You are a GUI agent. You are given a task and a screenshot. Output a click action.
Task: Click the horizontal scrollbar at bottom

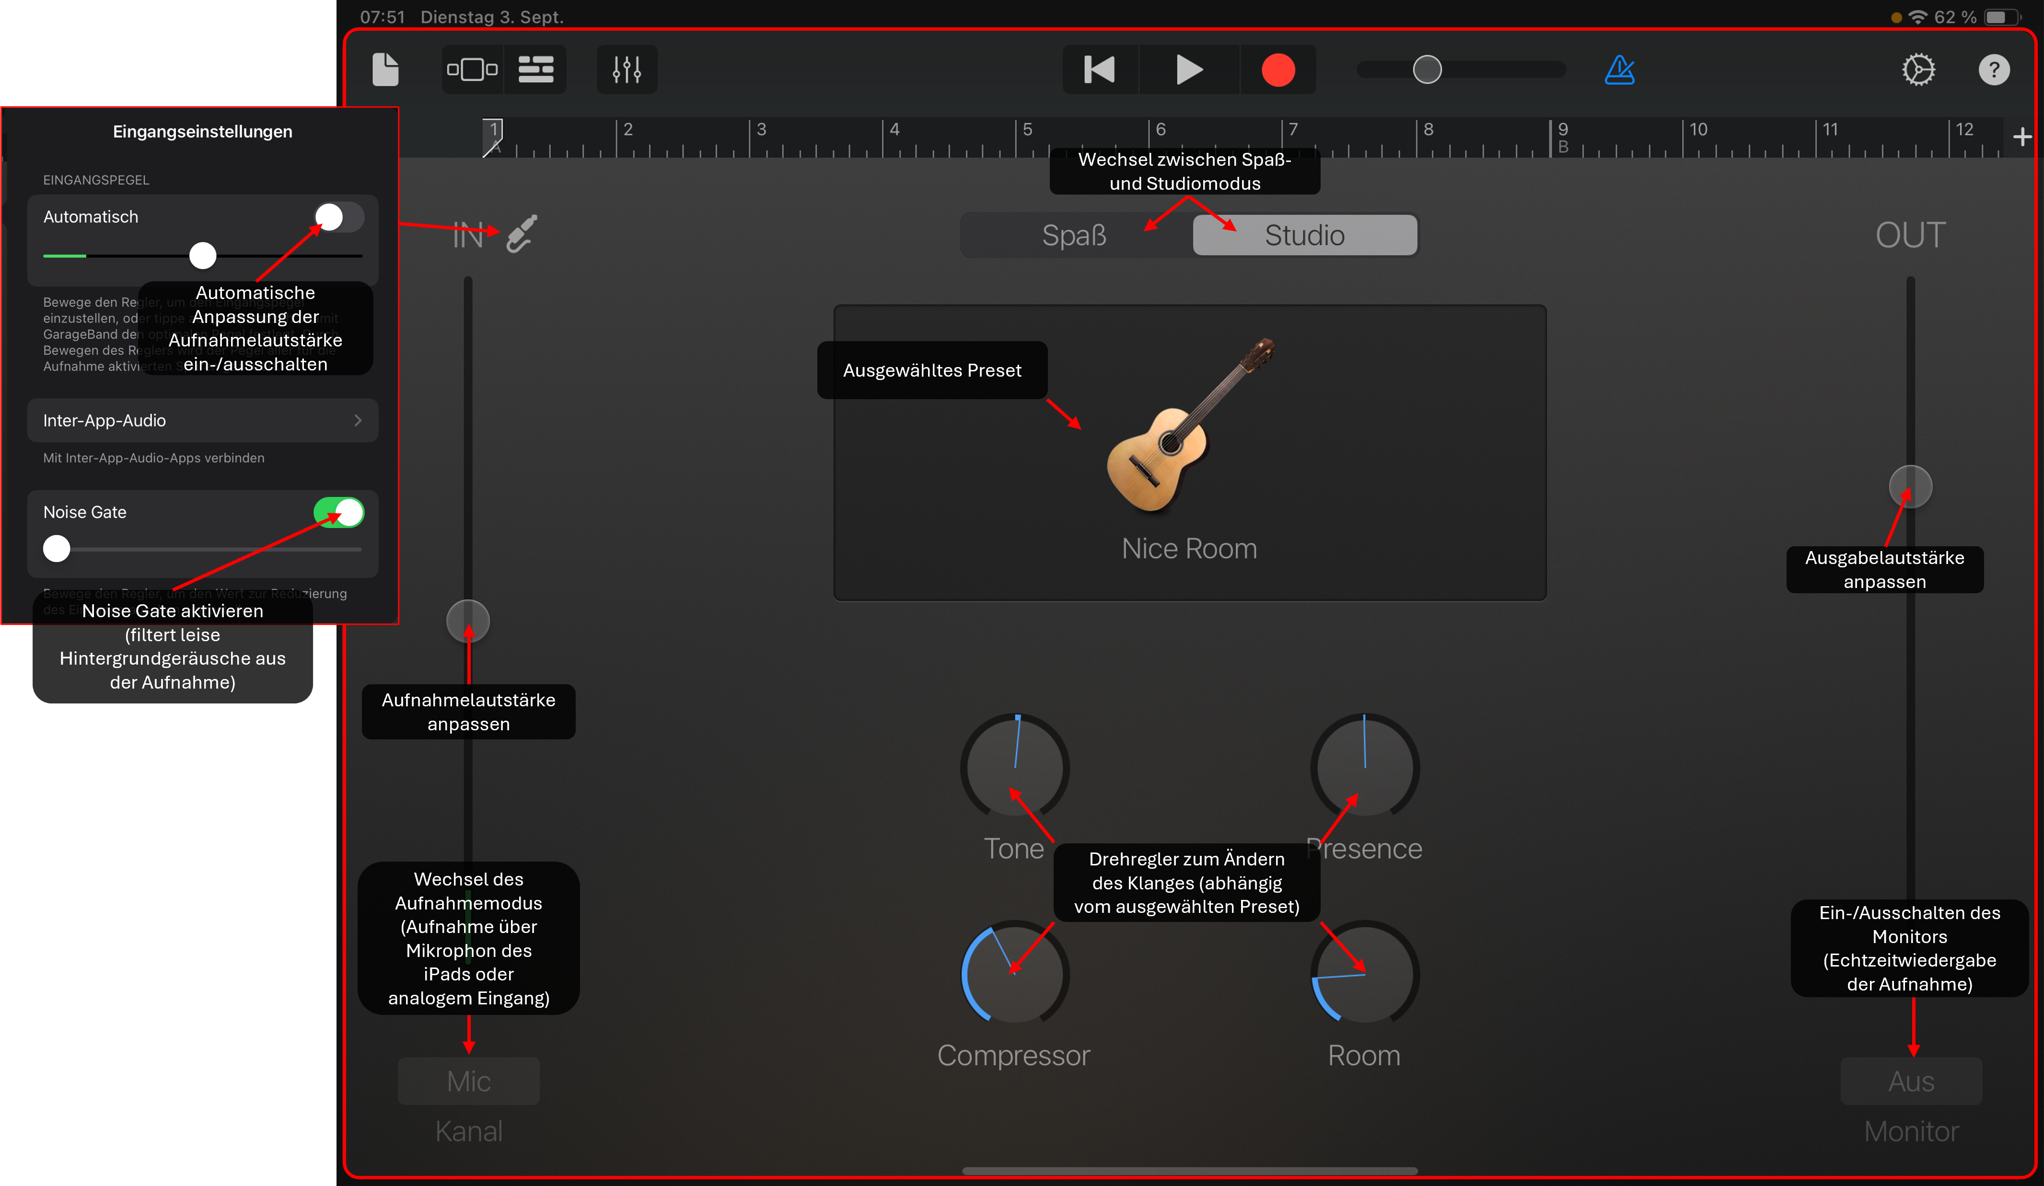pos(1190,1171)
